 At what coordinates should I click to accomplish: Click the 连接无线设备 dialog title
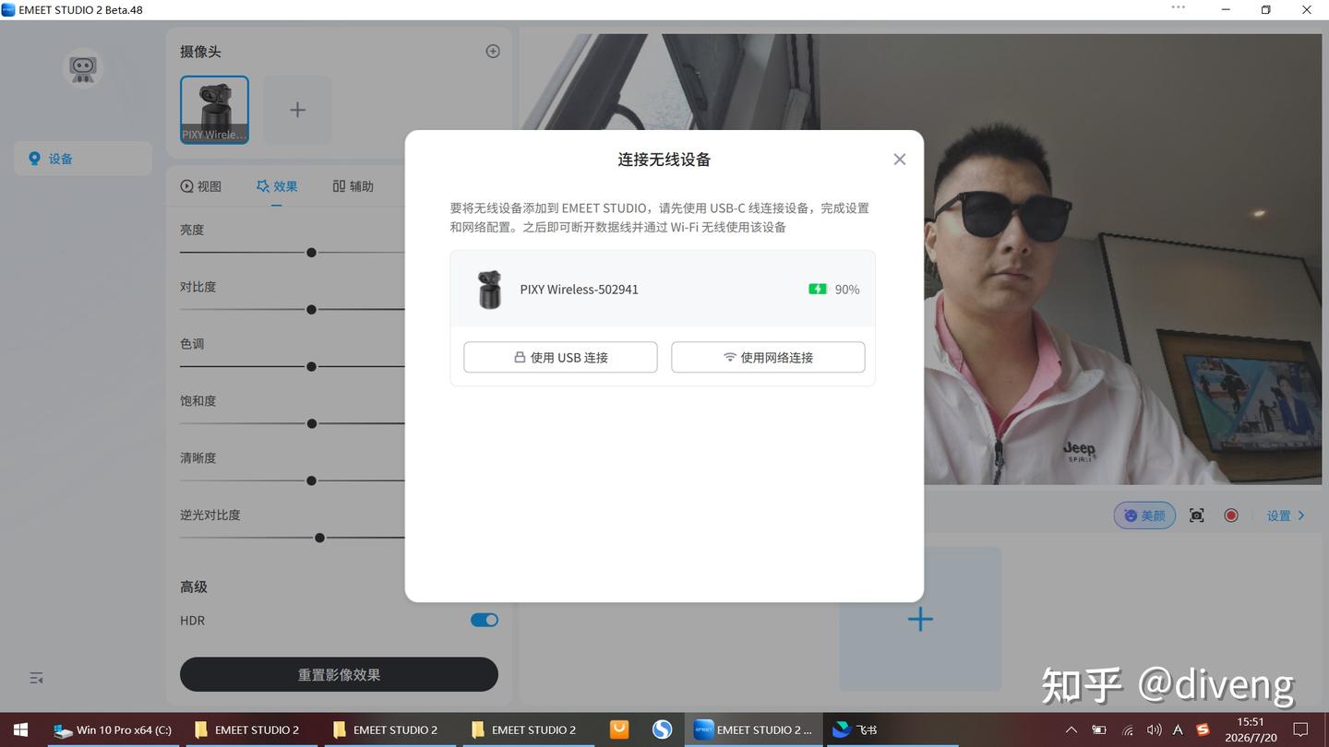(x=664, y=160)
